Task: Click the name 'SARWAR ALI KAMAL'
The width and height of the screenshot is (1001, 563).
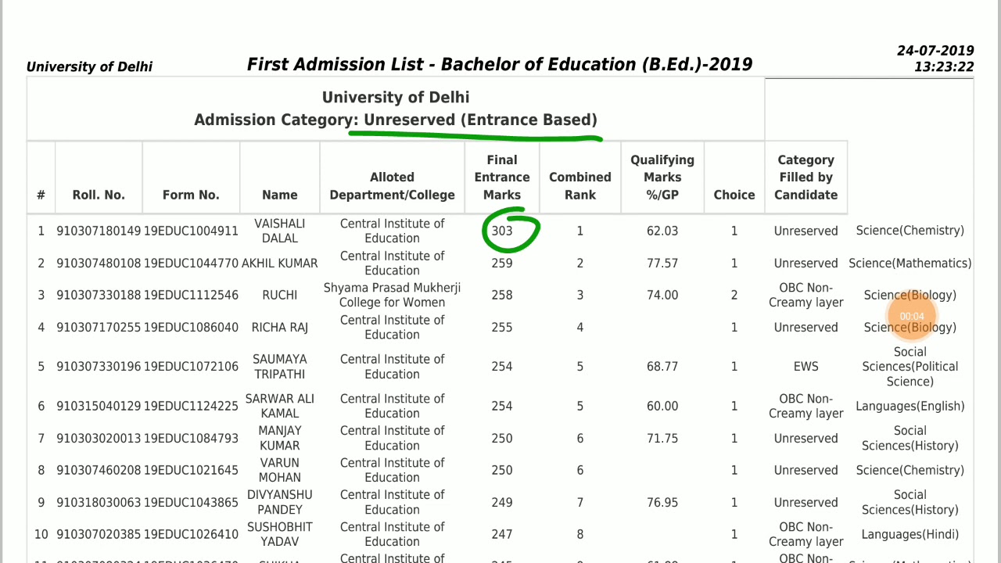Action: point(280,406)
